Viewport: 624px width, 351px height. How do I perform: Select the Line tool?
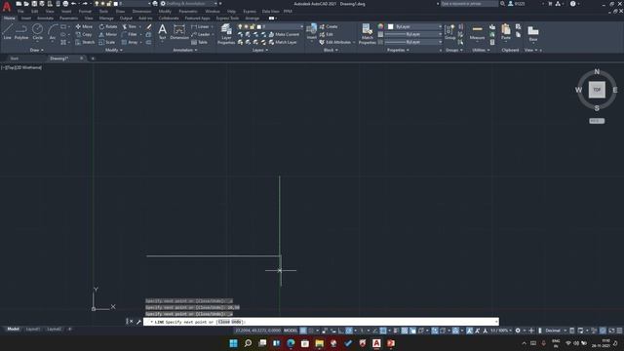click(x=8, y=31)
